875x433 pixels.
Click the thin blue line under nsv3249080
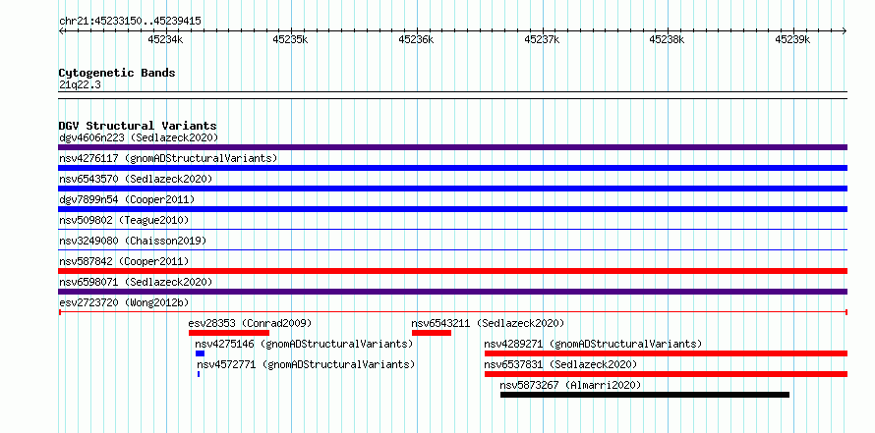pos(452,249)
